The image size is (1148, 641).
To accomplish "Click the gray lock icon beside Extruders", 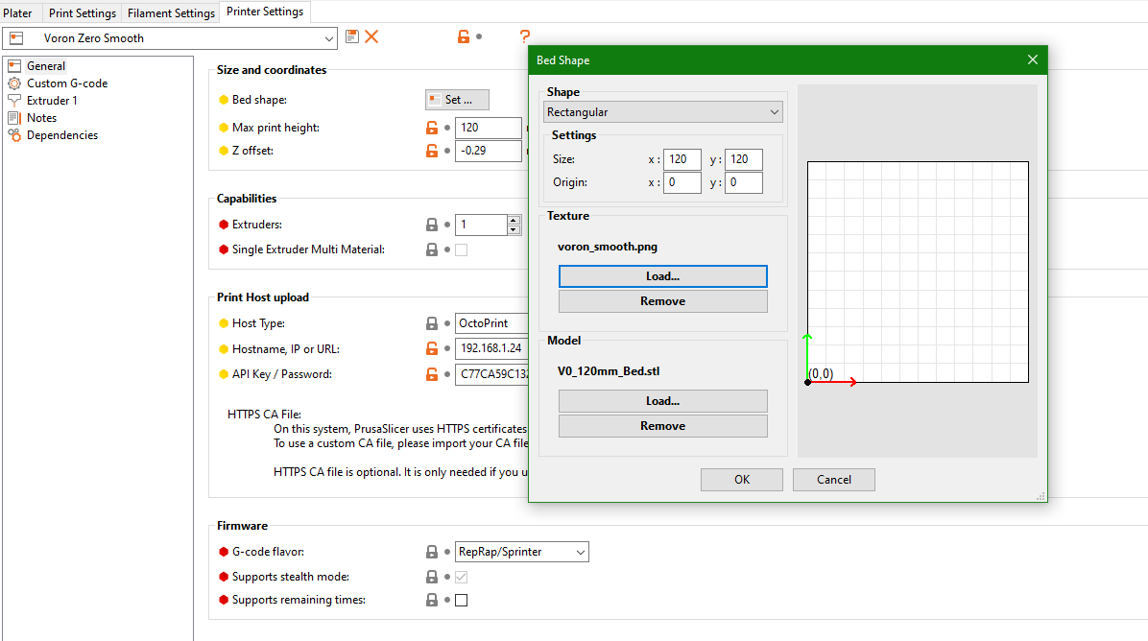I will click(432, 225).
